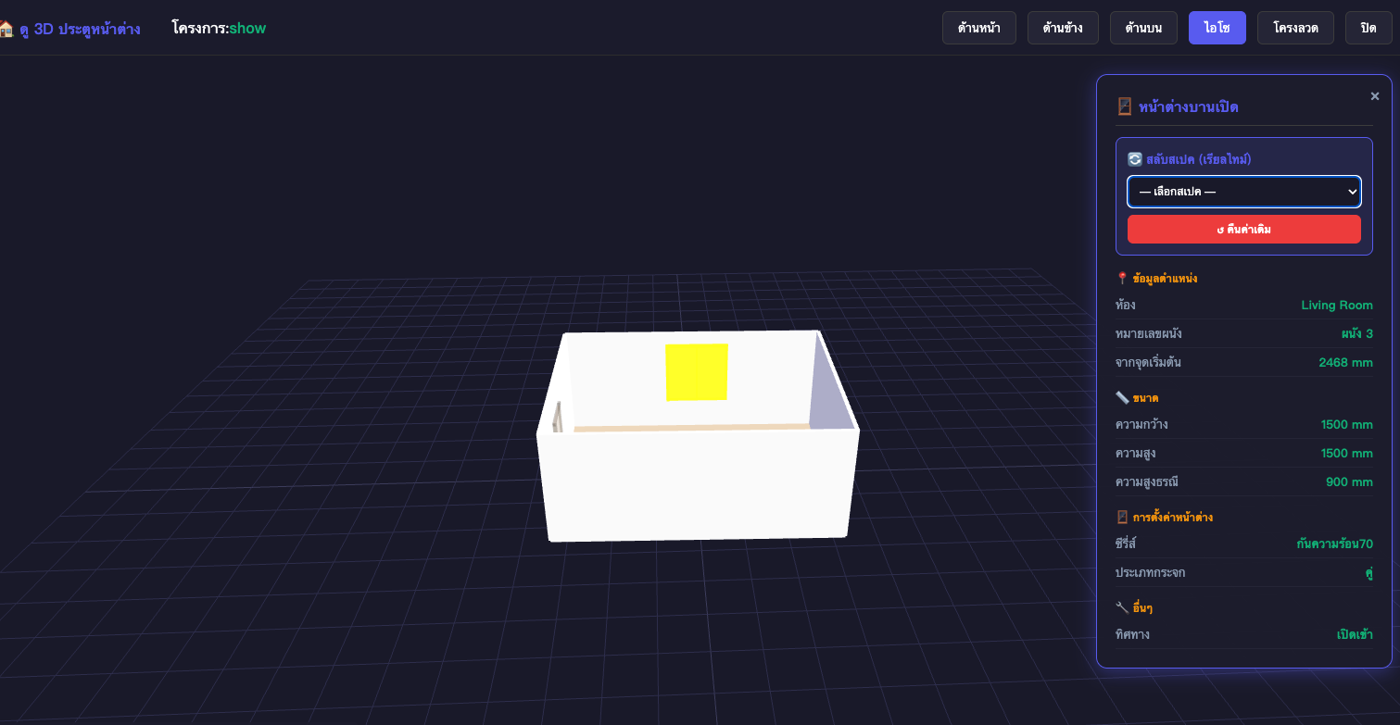Image resolution: width=1400 pixels, height=725 pixels.
Task: Select the yellow window on the wall
Action: coord(697,372)
